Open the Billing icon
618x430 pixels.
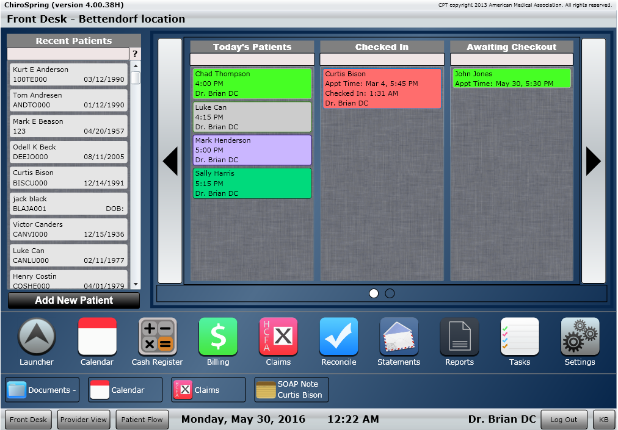[x=218, y=336]
